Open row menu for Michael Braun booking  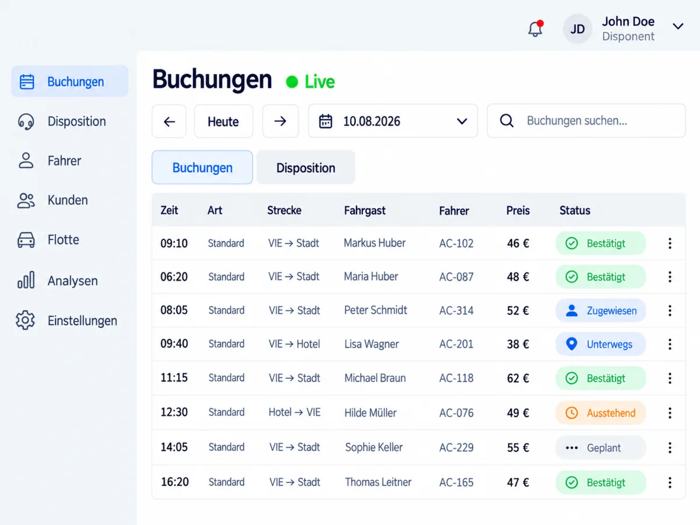(670, 378)
